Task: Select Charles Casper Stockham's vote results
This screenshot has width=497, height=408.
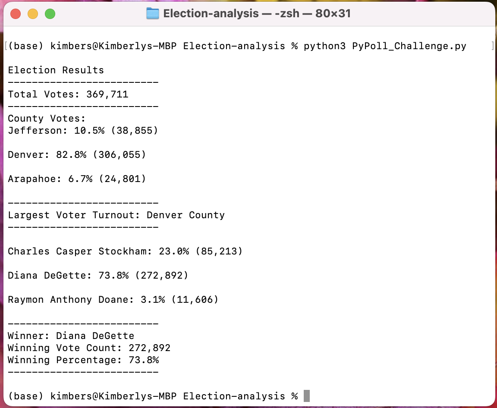Action: [125, 251]
